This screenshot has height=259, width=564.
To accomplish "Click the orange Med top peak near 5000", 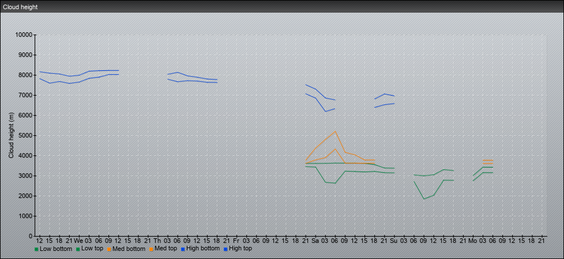I will click(x=335, y=131).
